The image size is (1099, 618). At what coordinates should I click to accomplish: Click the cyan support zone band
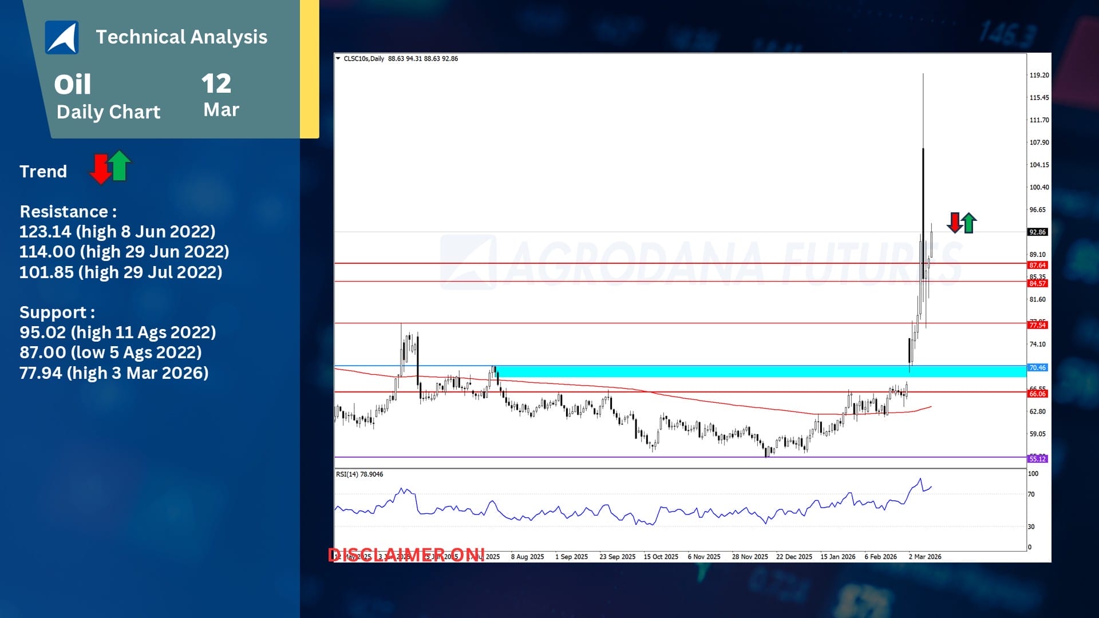pos(744,371)
